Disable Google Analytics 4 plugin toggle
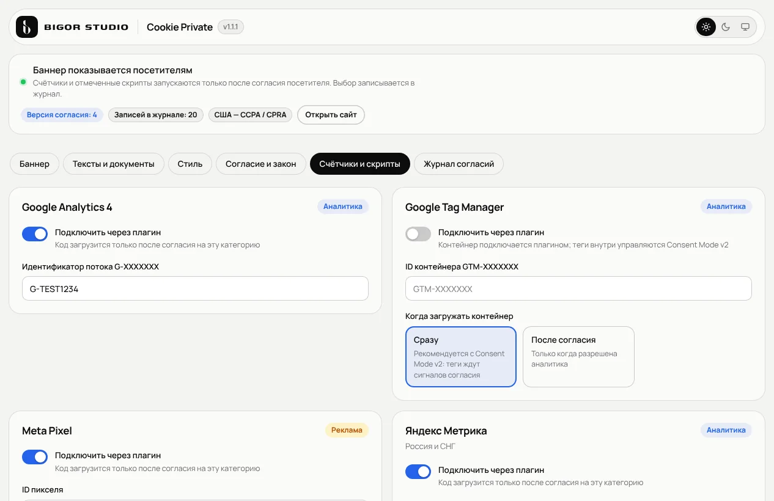774x501 pixels. [x=35, y=234]
